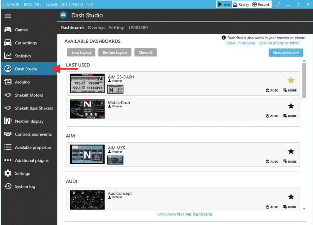313x225 pixels.
Task: Open the Arduino section
Action: coord(22,82)
